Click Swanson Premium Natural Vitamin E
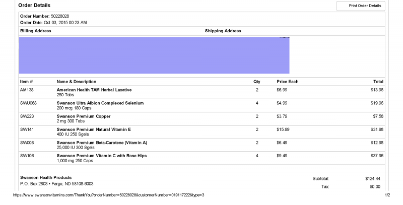 click(x=94, y=129)
